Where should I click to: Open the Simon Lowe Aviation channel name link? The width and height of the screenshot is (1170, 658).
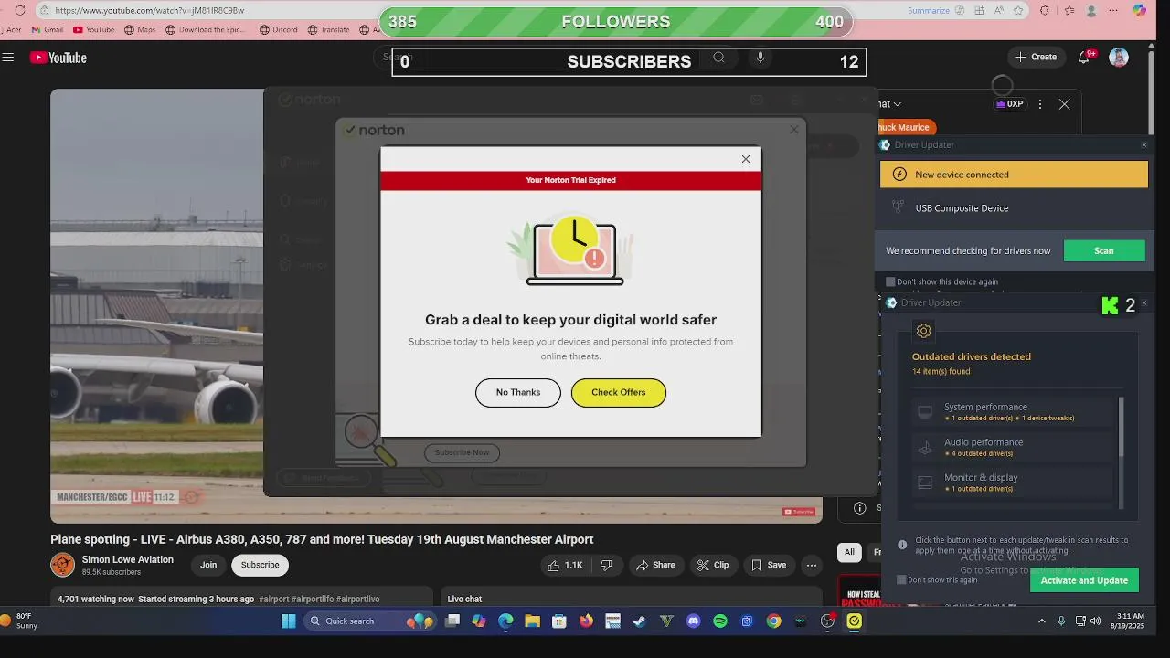coord(127,559)
